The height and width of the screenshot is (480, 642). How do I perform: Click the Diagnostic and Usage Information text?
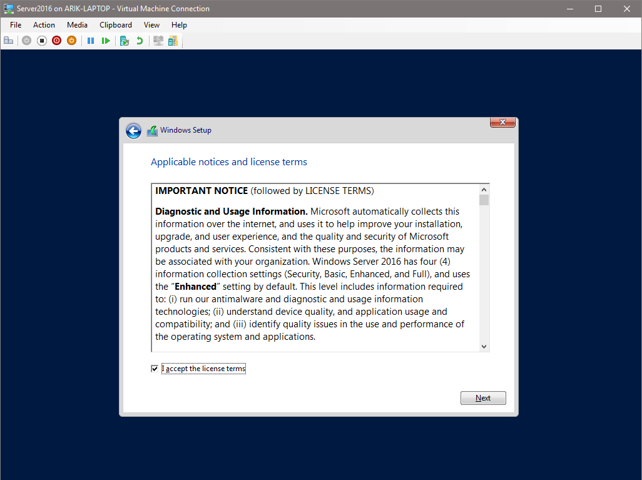232,212
